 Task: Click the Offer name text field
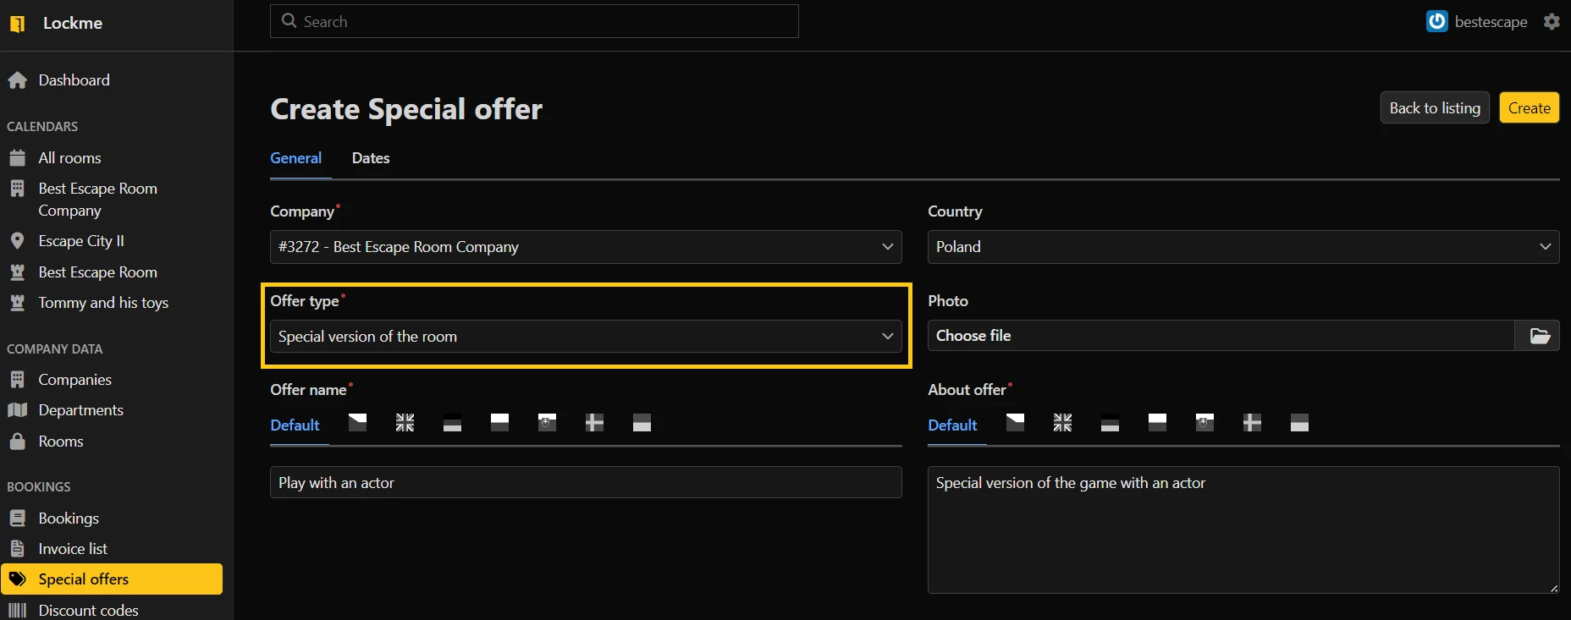tap(585, 483)
